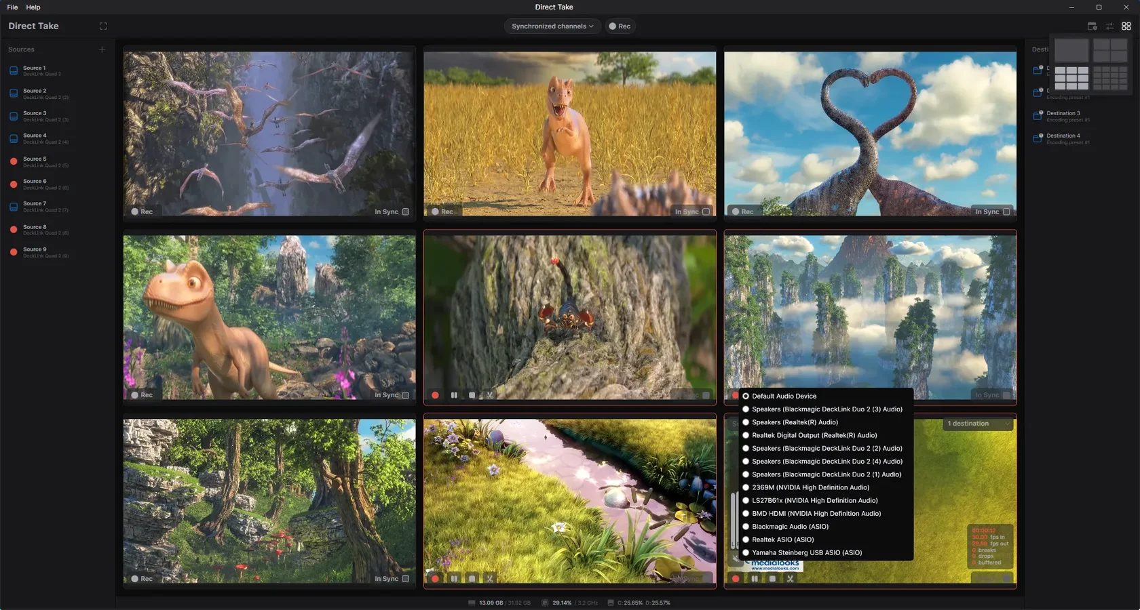1140x610 pixels.
Task: Pause recording on the scorpion rock preview
Action: click(x=454, y=395)
